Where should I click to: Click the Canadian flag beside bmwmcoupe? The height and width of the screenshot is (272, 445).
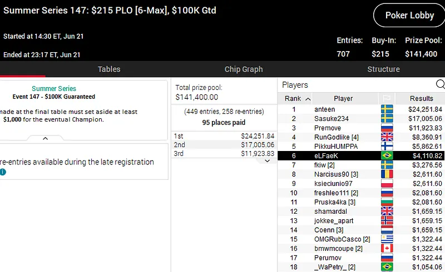click(x=387, y=249)
